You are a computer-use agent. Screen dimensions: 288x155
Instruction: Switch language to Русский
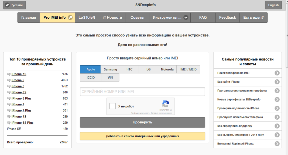(15, 5)
